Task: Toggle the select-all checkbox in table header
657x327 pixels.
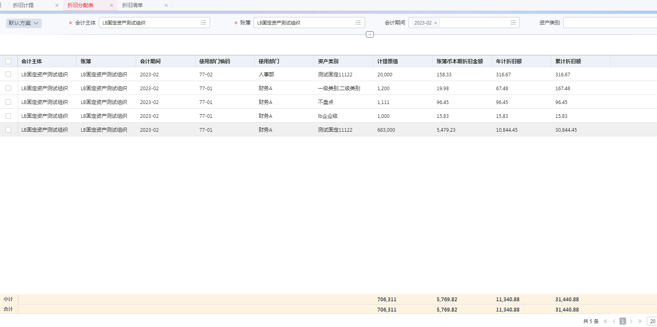Action: (8, 61)
